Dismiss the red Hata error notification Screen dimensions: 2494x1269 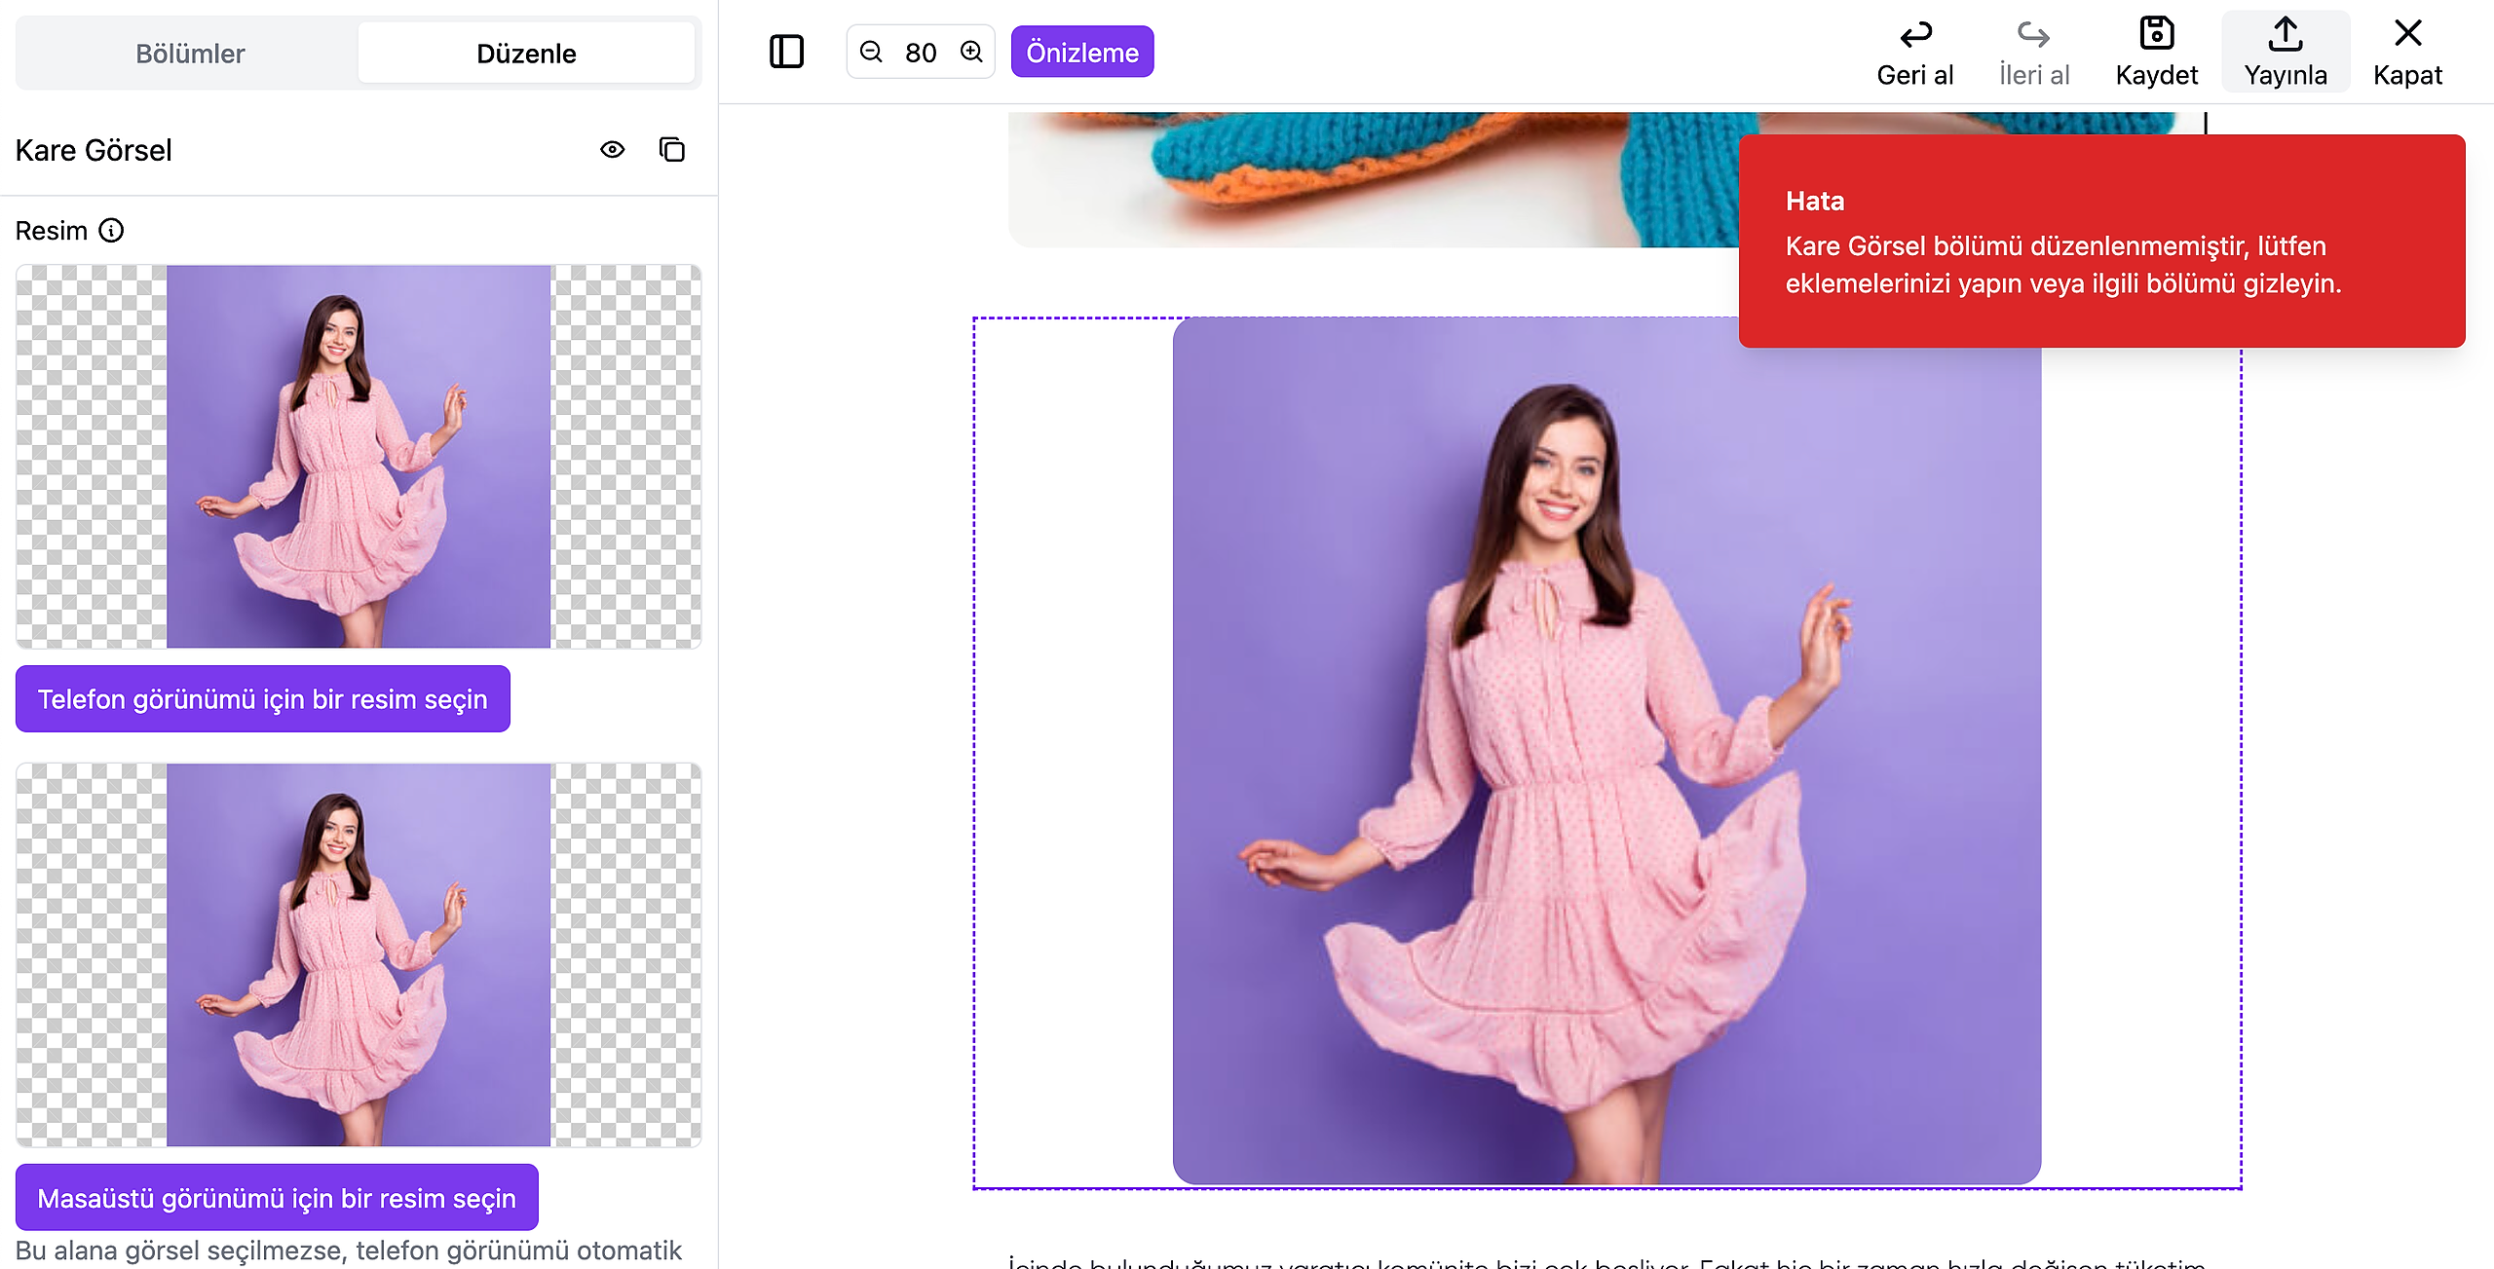pos(2101,242)
